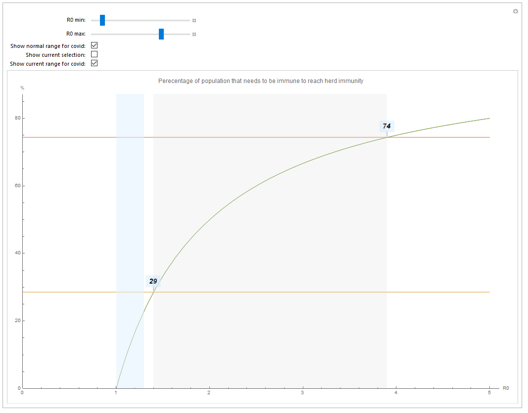Click the 80 tick label on y-axis
This screenshot has width=528, height=413.
[x=17, y=119]
